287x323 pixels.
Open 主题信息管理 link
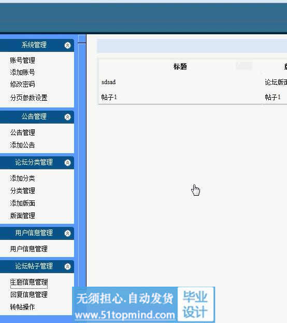pyautogui.click(x=29, y=282)
